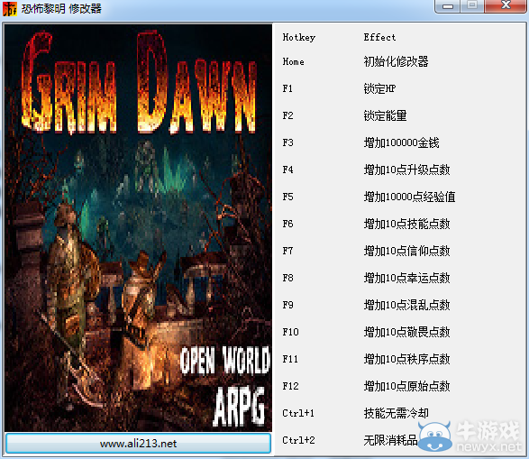Click the trainer app icon in title bar
529x459 pixels.
pos(10,9)
